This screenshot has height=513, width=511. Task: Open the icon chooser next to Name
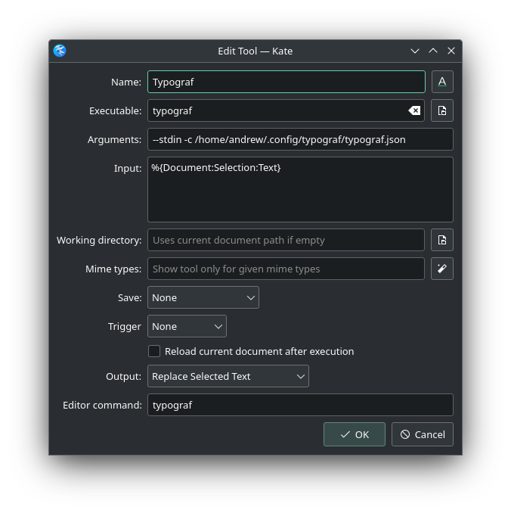coord(441,82)
